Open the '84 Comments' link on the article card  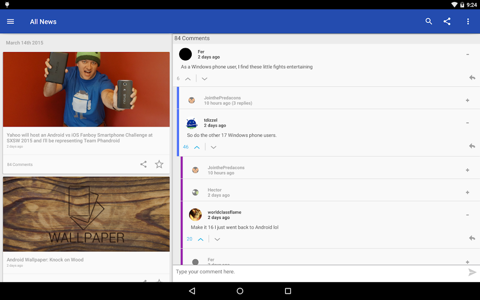(20, 165)
